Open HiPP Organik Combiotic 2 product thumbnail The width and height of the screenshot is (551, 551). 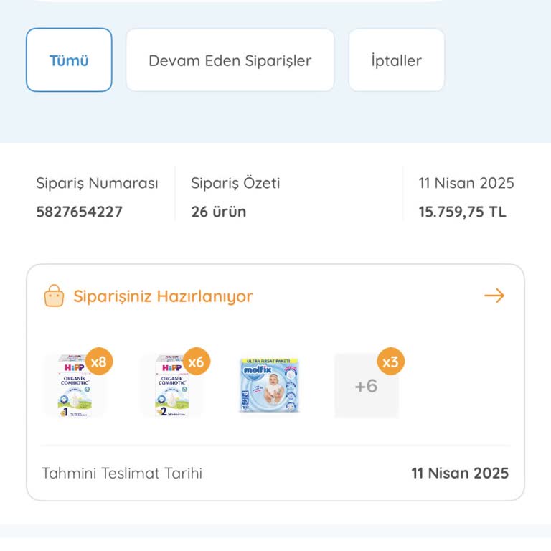(171, 386)
